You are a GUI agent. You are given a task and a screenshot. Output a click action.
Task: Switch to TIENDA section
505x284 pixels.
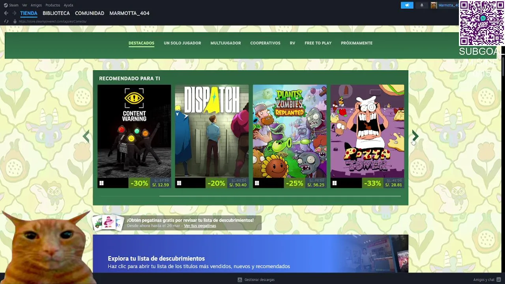pyautogui.click(x=29, y=13)
